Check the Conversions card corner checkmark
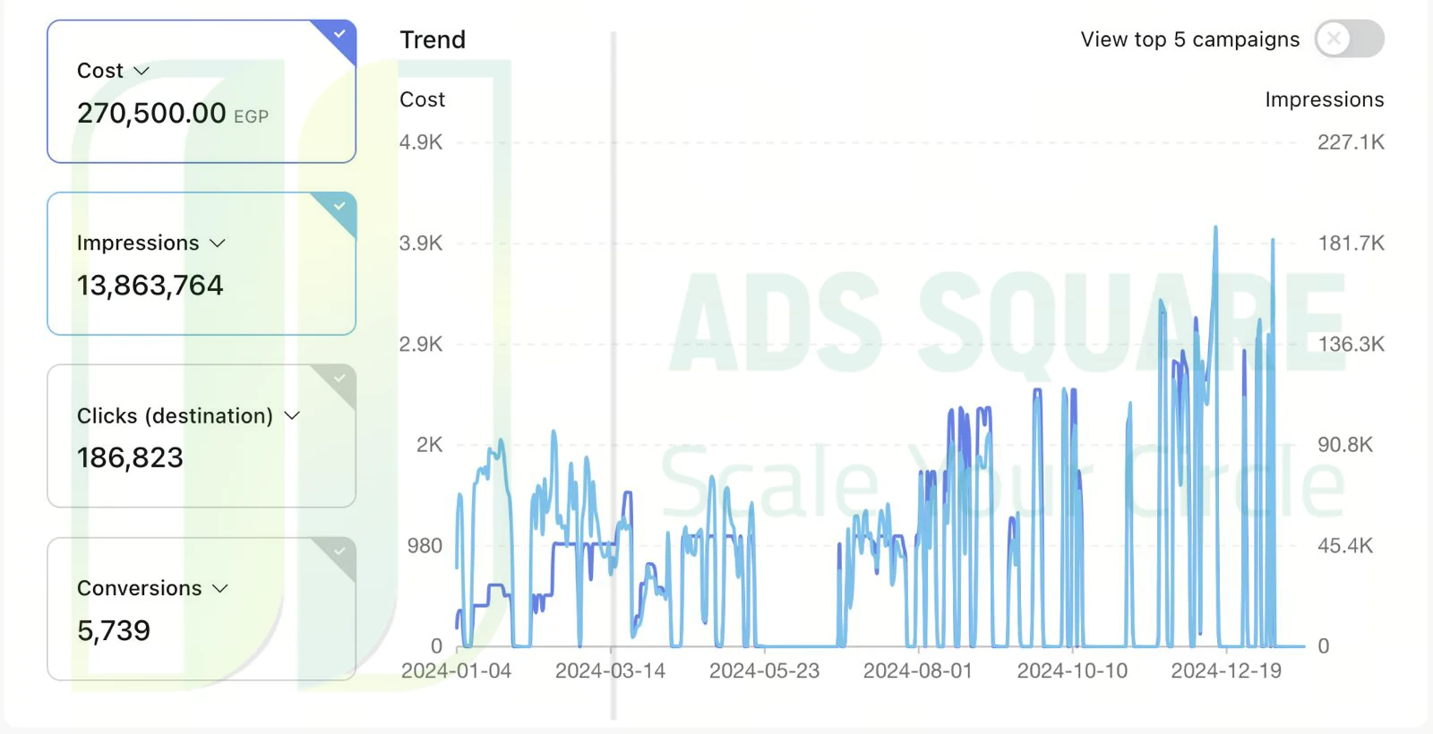This screenshot has width=1433, height=734. click(339, 551)
